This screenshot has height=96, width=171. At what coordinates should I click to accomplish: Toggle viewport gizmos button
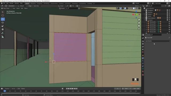tap(121, 8)
